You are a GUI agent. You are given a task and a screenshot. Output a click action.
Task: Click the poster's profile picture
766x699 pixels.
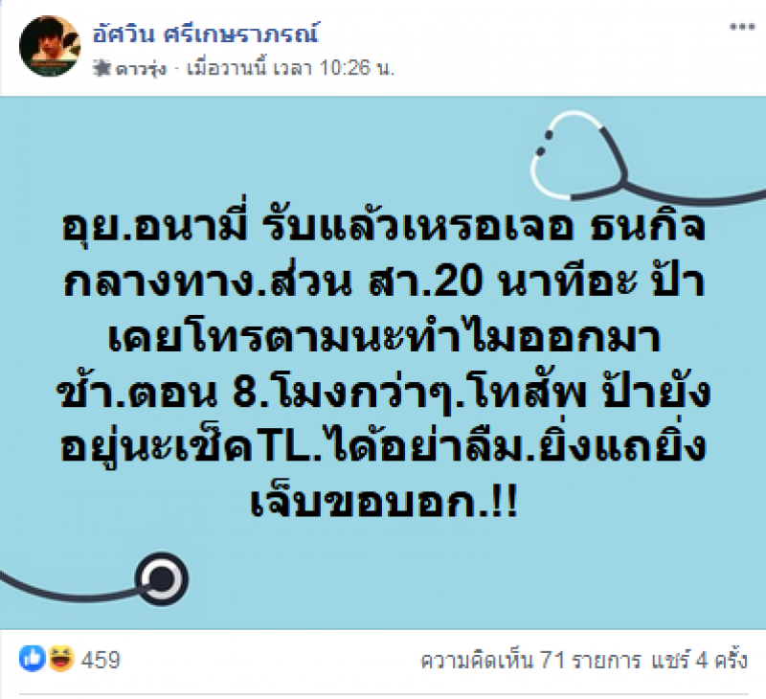pyautogui.click(x=50, y=46)
